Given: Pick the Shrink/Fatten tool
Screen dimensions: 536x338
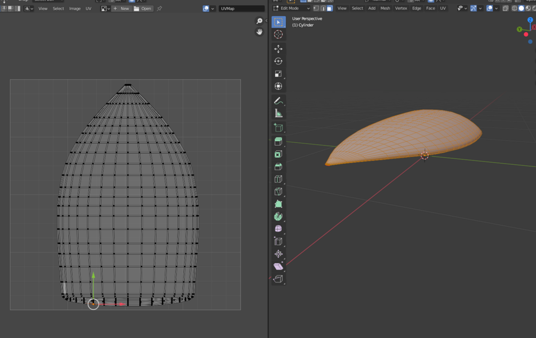Looking at the screenshot, I should 278,254.
